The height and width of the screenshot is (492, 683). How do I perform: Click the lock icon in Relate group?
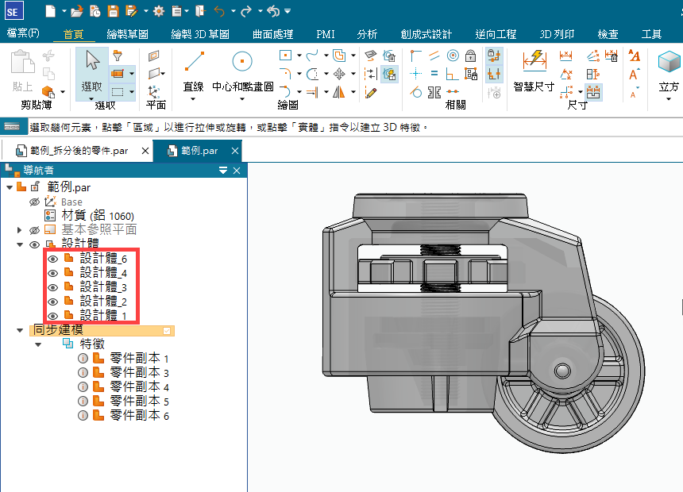pyautogui.click(x=470, y=56)
